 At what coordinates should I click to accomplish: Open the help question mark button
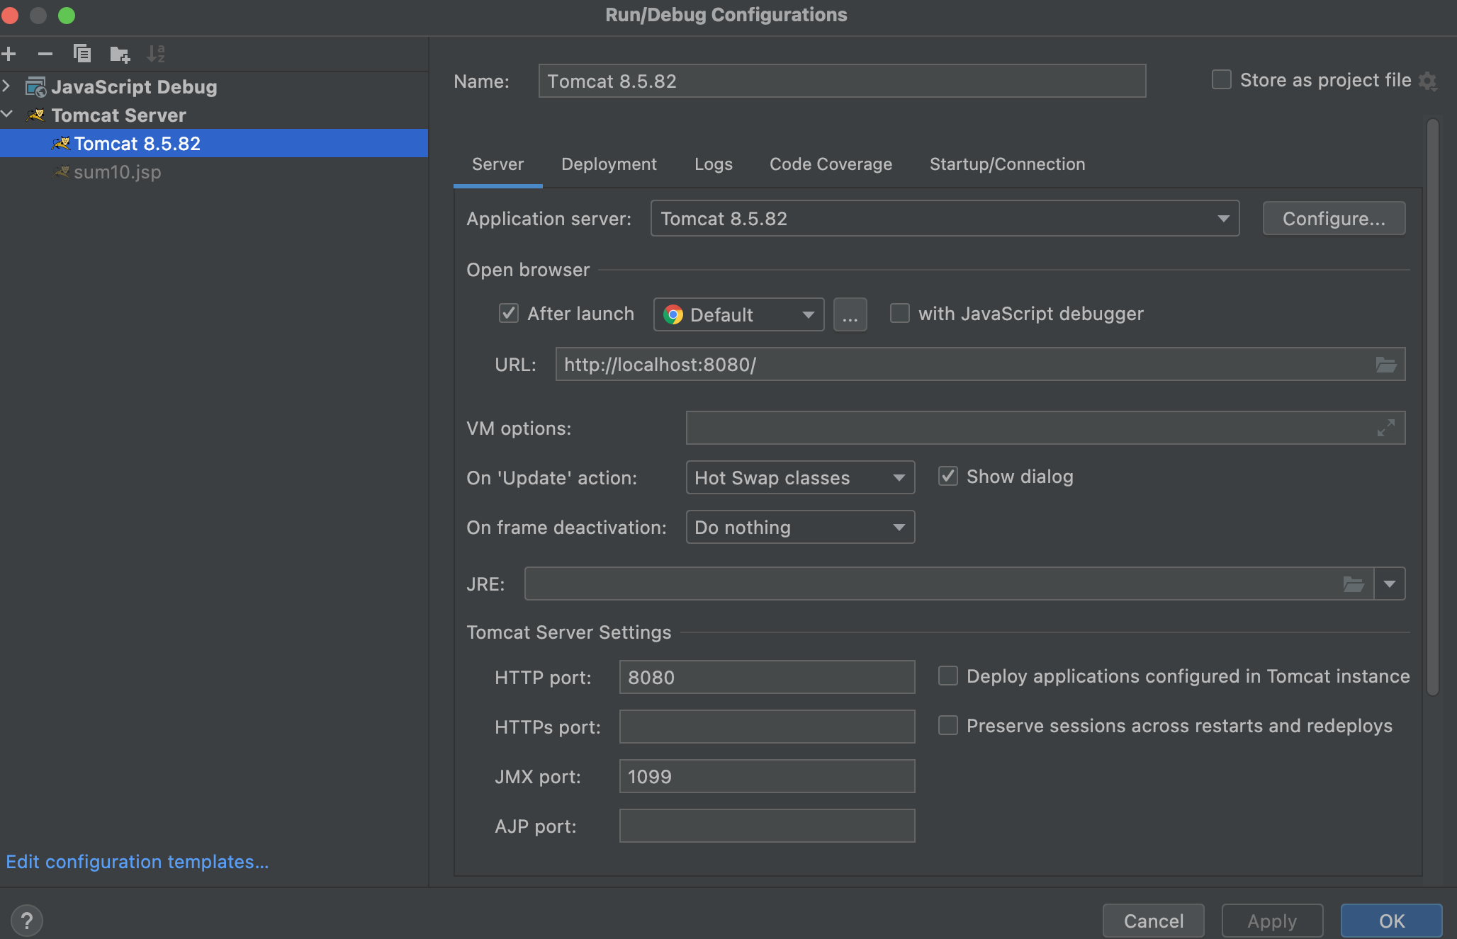27,921
